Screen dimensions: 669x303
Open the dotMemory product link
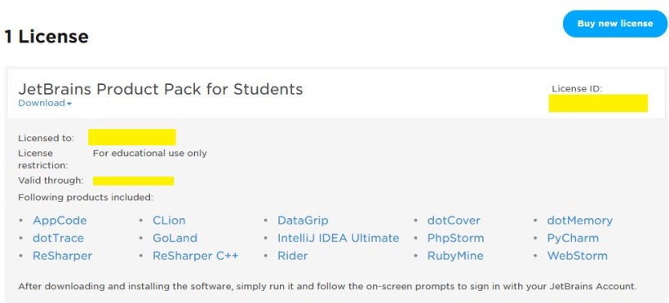pos(580,221)
